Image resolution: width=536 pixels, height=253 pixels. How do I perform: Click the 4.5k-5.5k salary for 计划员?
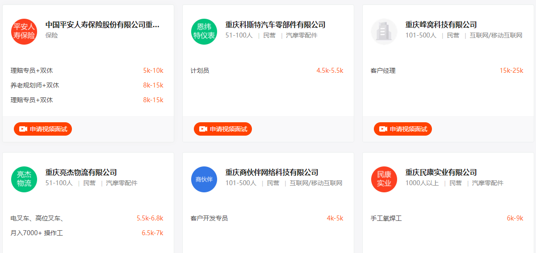[330, 71]
